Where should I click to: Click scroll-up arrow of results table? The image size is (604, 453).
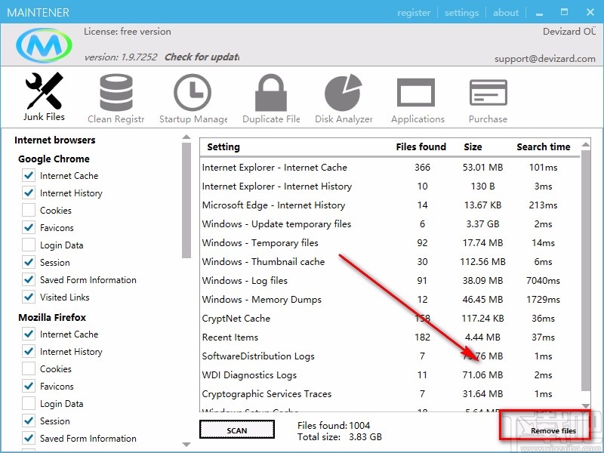click(586, 144)
